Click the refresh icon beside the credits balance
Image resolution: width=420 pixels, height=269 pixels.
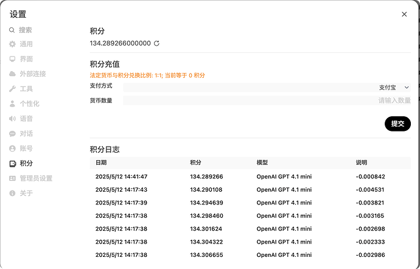(156, 43)
